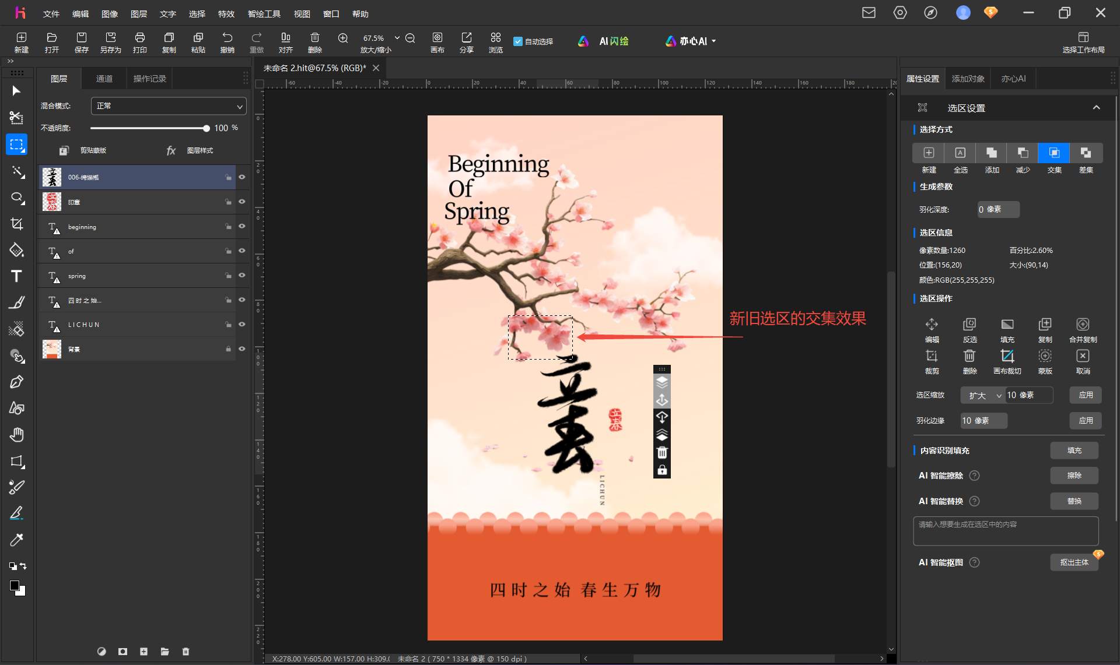
Task: Click the Cancel selection icon
Action: (1083, 361)
